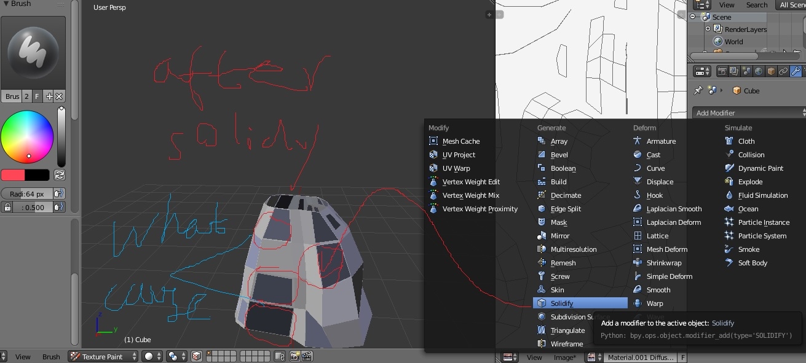Click the OpenGL render image camera icon
806x363 pixels.
point(294,356)
